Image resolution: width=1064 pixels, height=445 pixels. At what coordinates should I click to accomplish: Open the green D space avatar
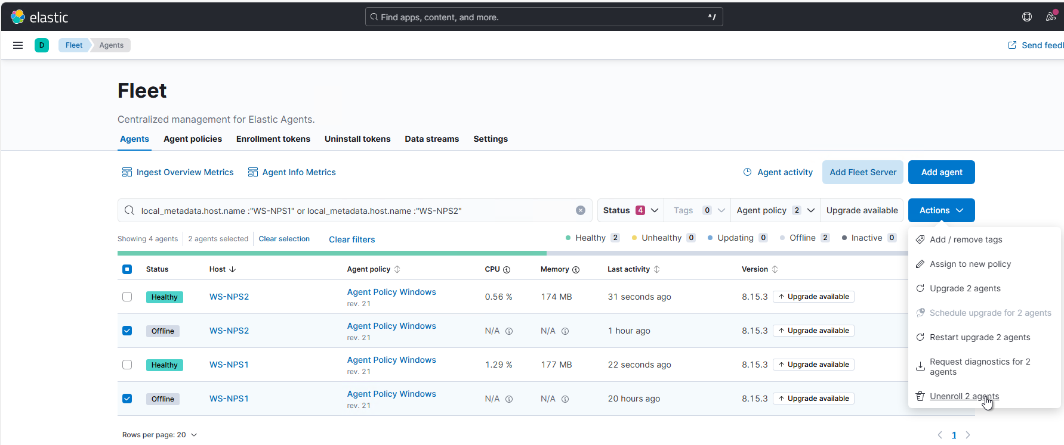(x=42, y=45)
